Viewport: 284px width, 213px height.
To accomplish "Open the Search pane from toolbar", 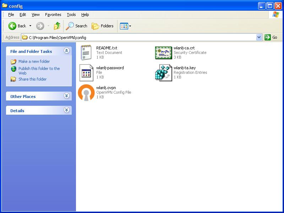I will click(x=77, y=26).
